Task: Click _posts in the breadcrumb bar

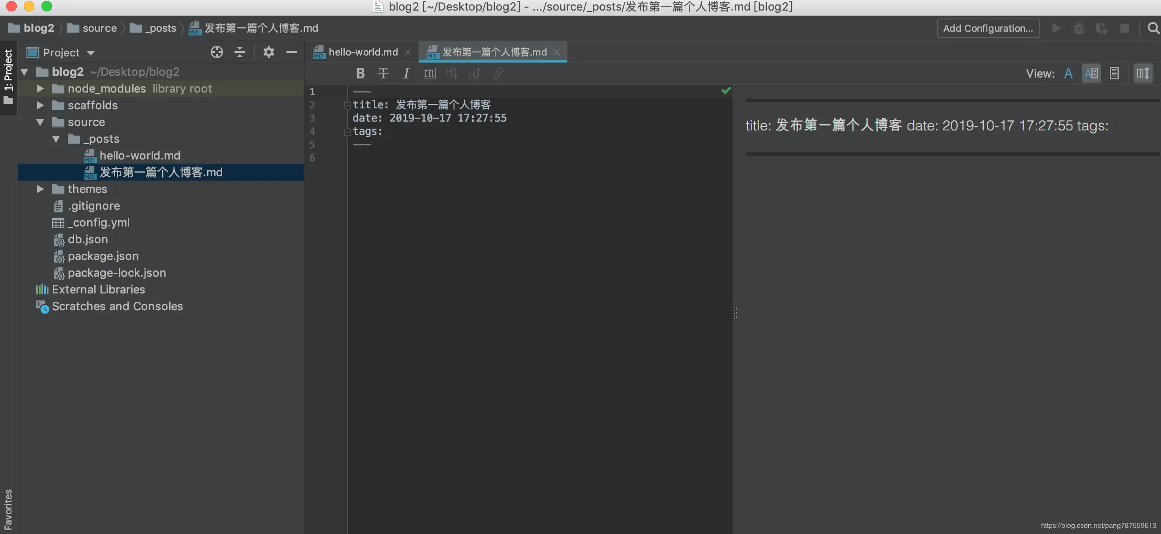Action: 160,28
